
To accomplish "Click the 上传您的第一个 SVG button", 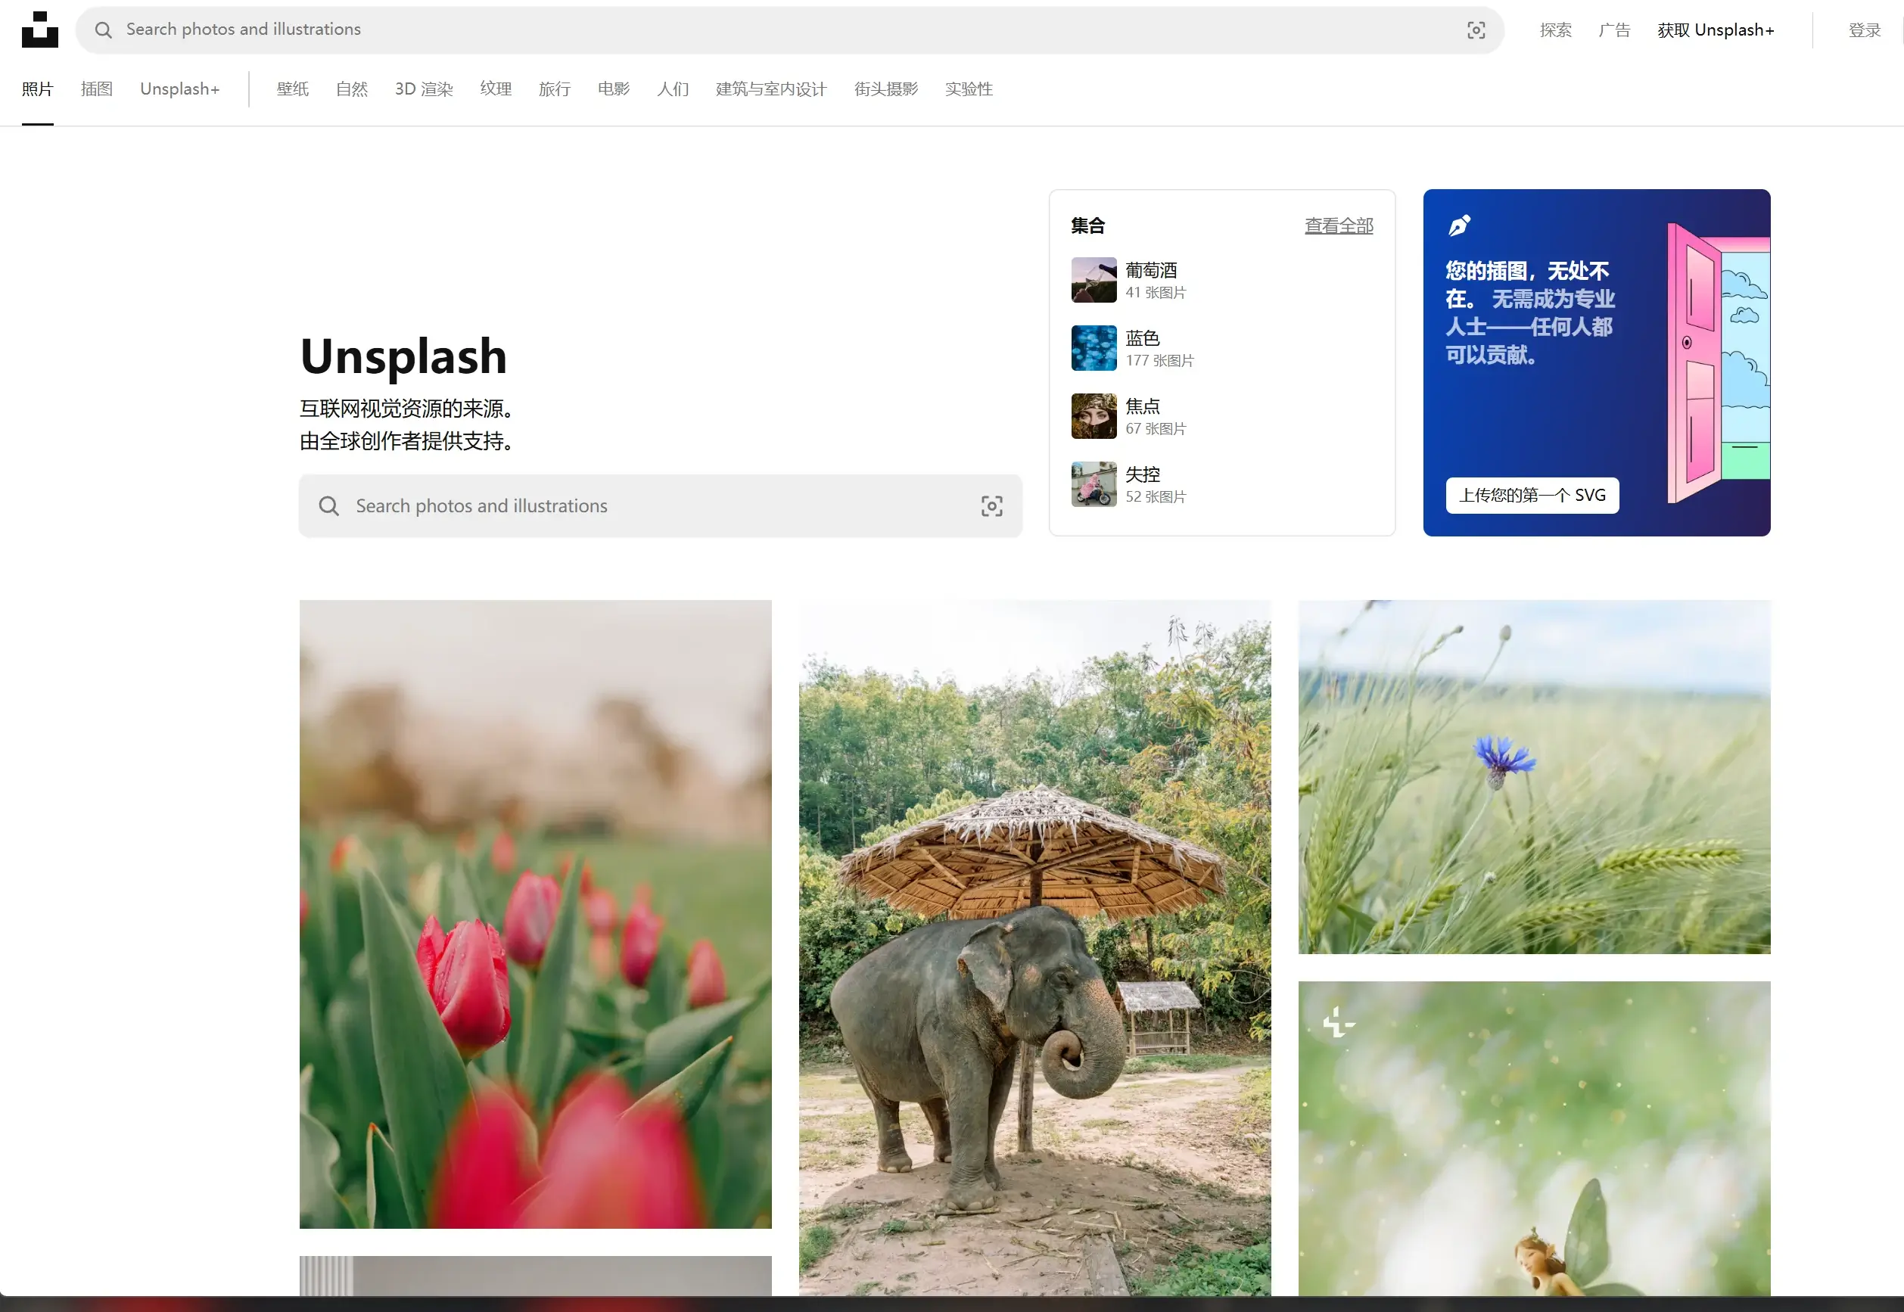I will point(1532,495).
